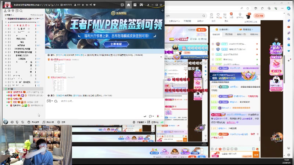Collapse the floating widget with the minus button

pos(276,39)
